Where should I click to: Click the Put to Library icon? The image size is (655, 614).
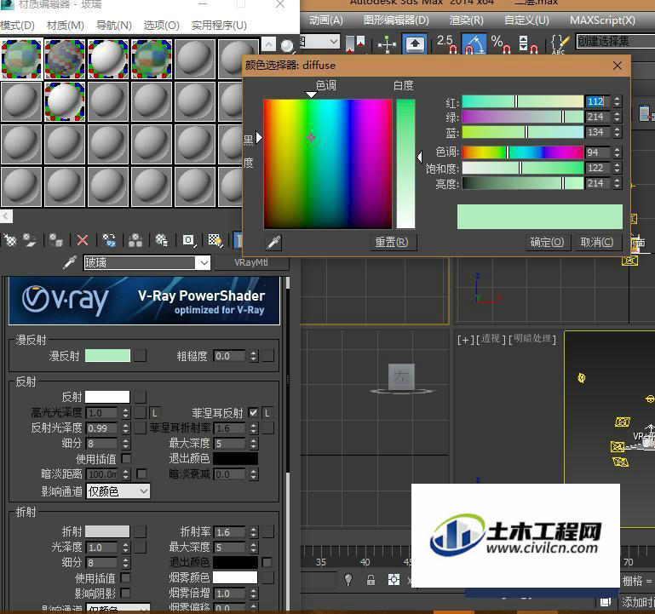click(161, 240)
